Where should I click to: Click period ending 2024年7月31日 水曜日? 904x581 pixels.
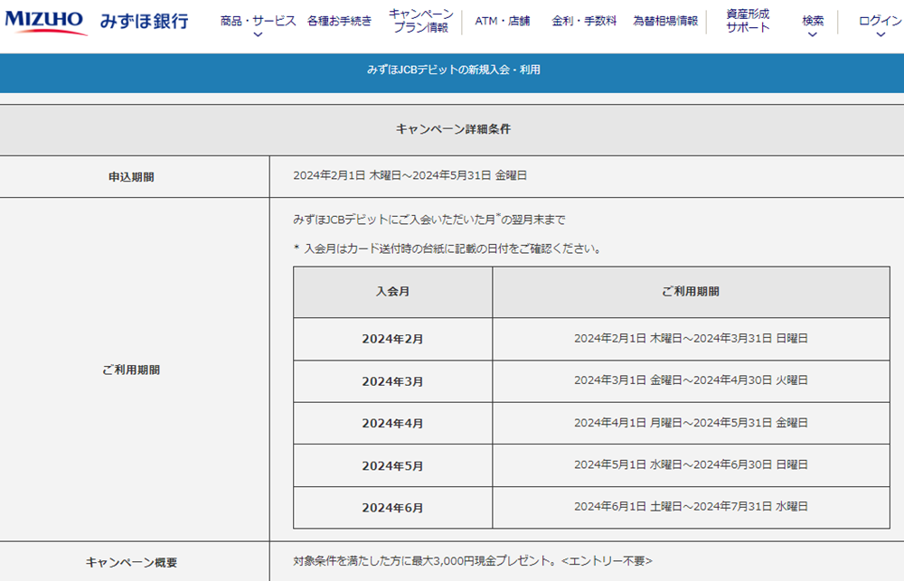click(691, 507)
